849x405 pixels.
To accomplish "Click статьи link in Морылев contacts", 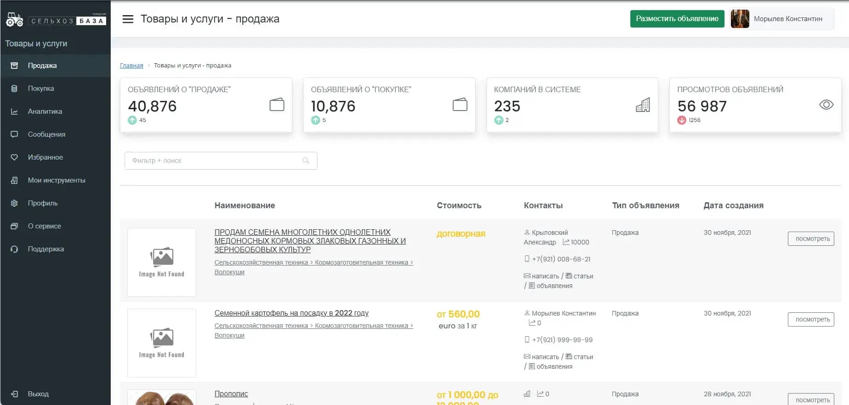I will (583, 357).
